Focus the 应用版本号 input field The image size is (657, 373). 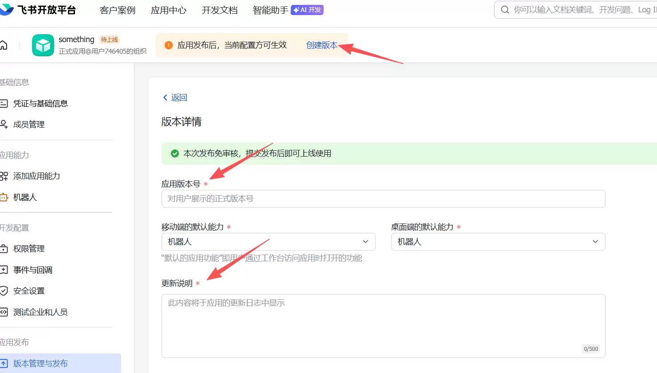coord(383,199)
